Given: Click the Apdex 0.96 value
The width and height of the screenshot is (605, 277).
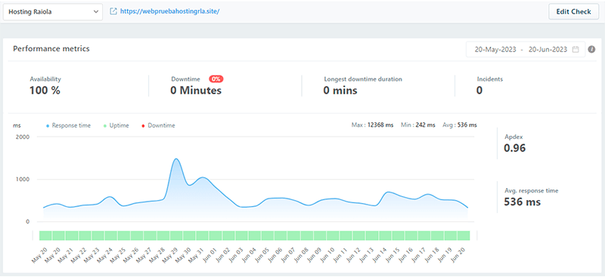Looking at the screenshot, I should tap(515, 148).
